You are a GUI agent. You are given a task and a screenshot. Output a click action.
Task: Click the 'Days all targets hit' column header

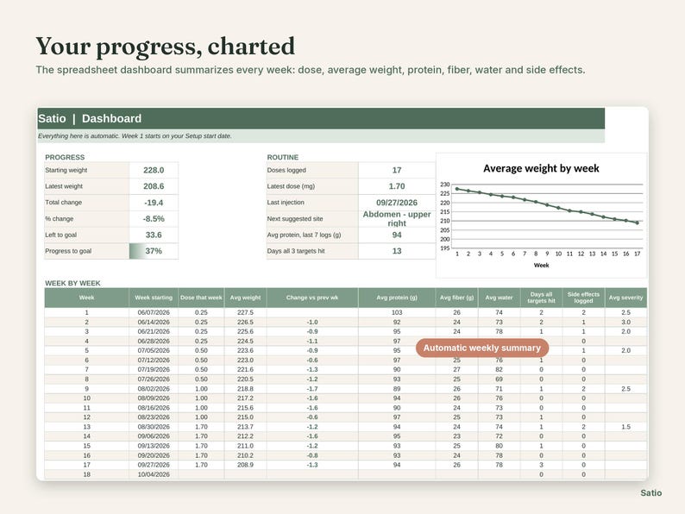[541, 298]
